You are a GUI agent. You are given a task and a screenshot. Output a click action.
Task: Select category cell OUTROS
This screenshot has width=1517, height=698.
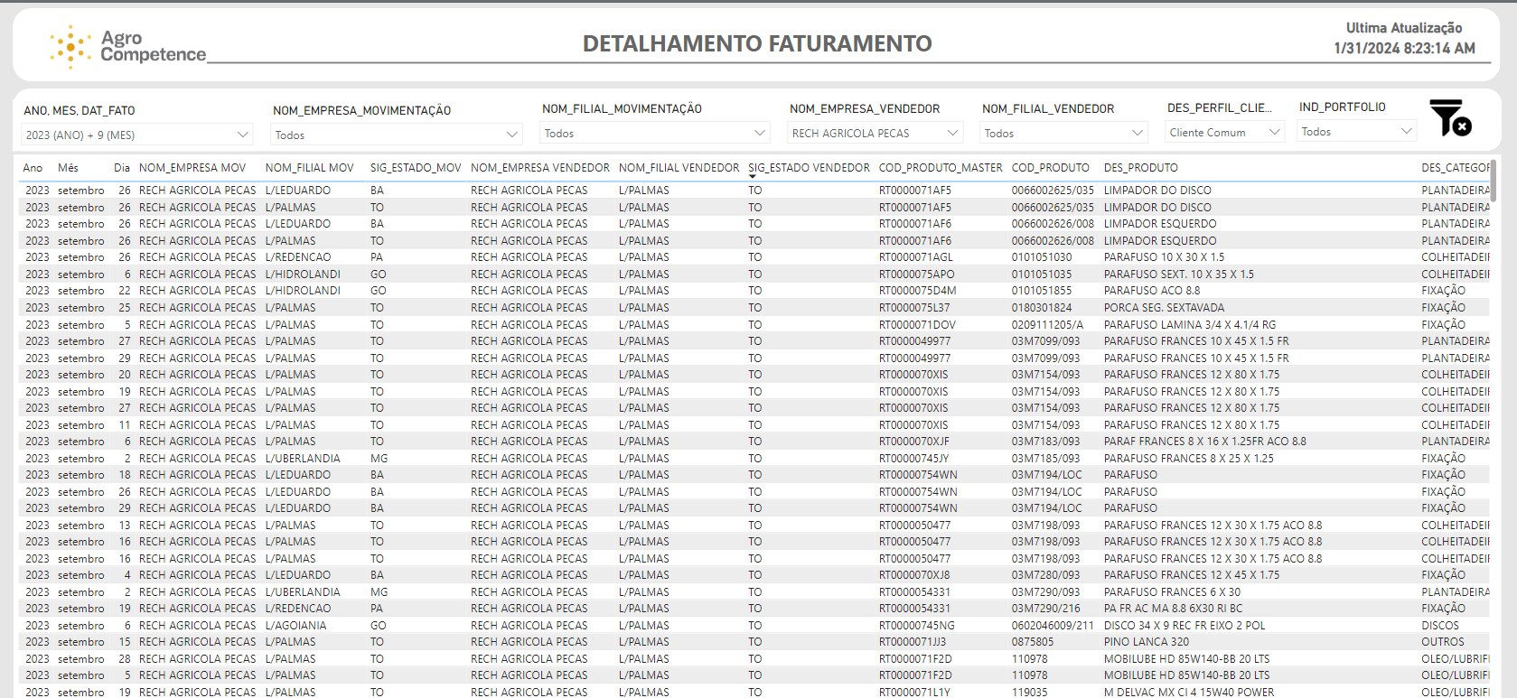[x=1442, y=642]
